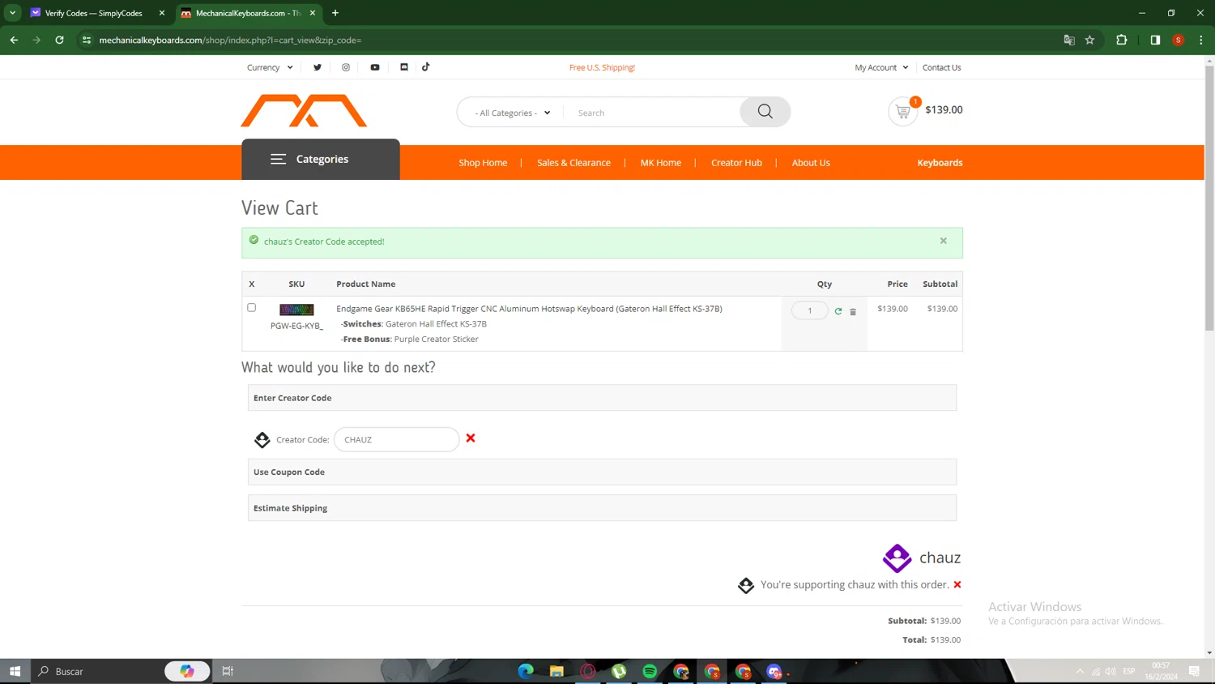Open the Currency dropdown
The height and width of the screenshot is (684, 1215).
[270, 67]
